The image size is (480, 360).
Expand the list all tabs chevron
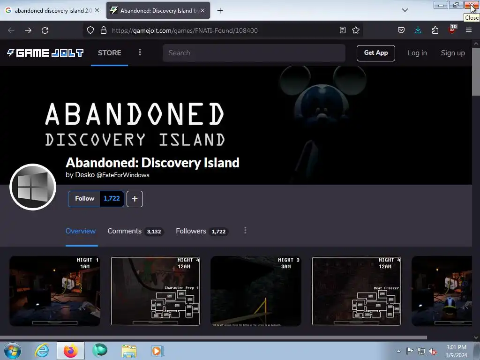pyautogui.click(x=405, y=10)
